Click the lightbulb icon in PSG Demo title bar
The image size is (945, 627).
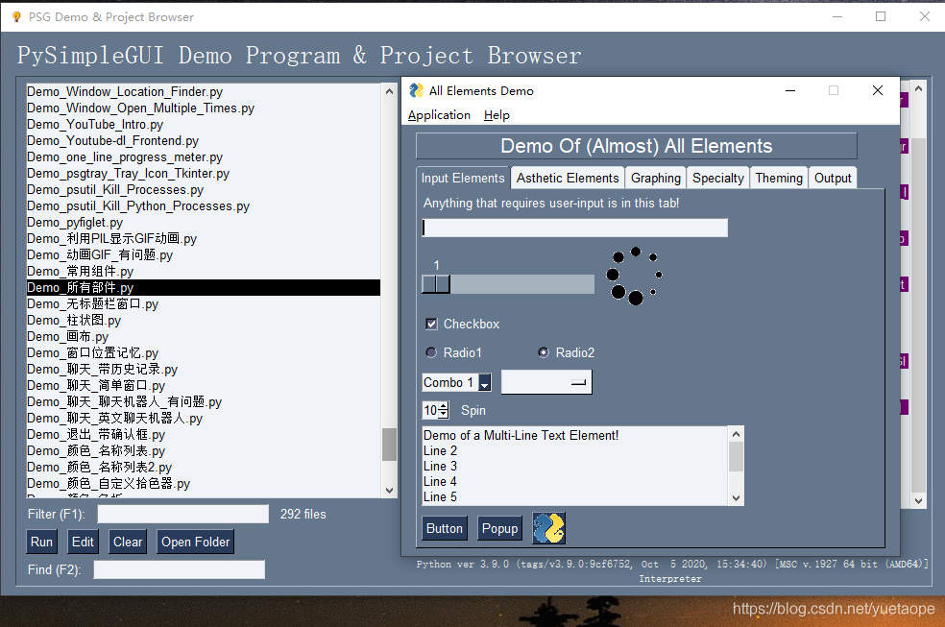pos(16,17)
